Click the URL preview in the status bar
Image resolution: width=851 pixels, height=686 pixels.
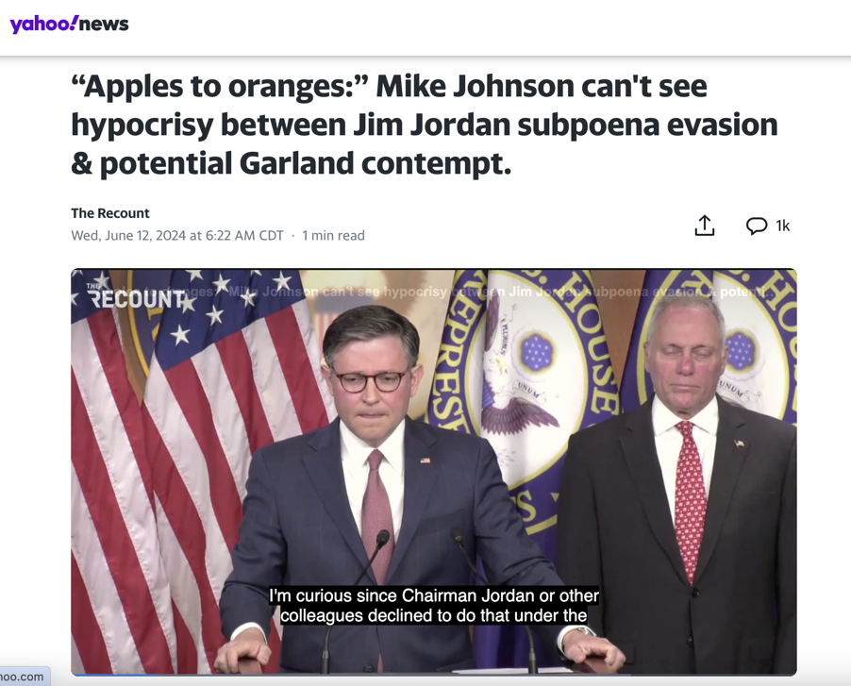click(25, 677)
